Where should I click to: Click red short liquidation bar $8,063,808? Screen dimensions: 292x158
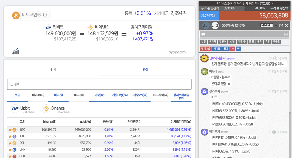point(254,15)
